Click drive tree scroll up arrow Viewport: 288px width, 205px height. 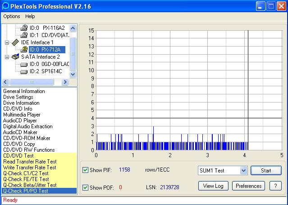(x=73, y=28)
